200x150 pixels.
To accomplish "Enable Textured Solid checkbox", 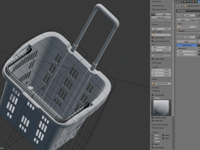I will coord(152,95).
